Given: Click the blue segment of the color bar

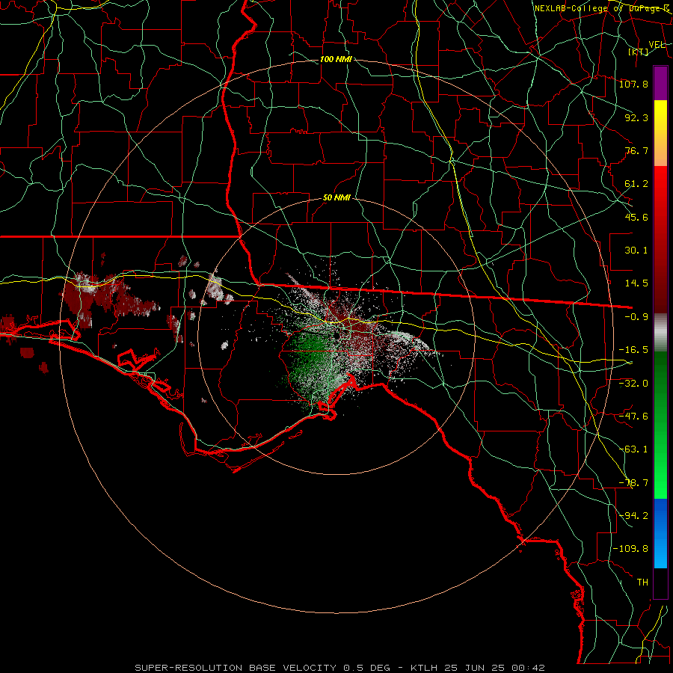Looking at the screenshot, I should coord(660,533).
